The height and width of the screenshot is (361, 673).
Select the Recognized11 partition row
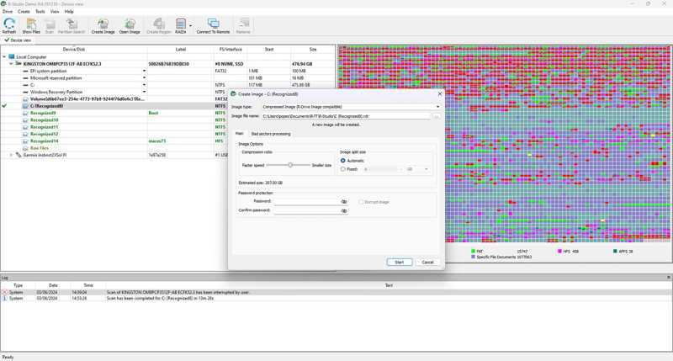[x=167, y=127]
